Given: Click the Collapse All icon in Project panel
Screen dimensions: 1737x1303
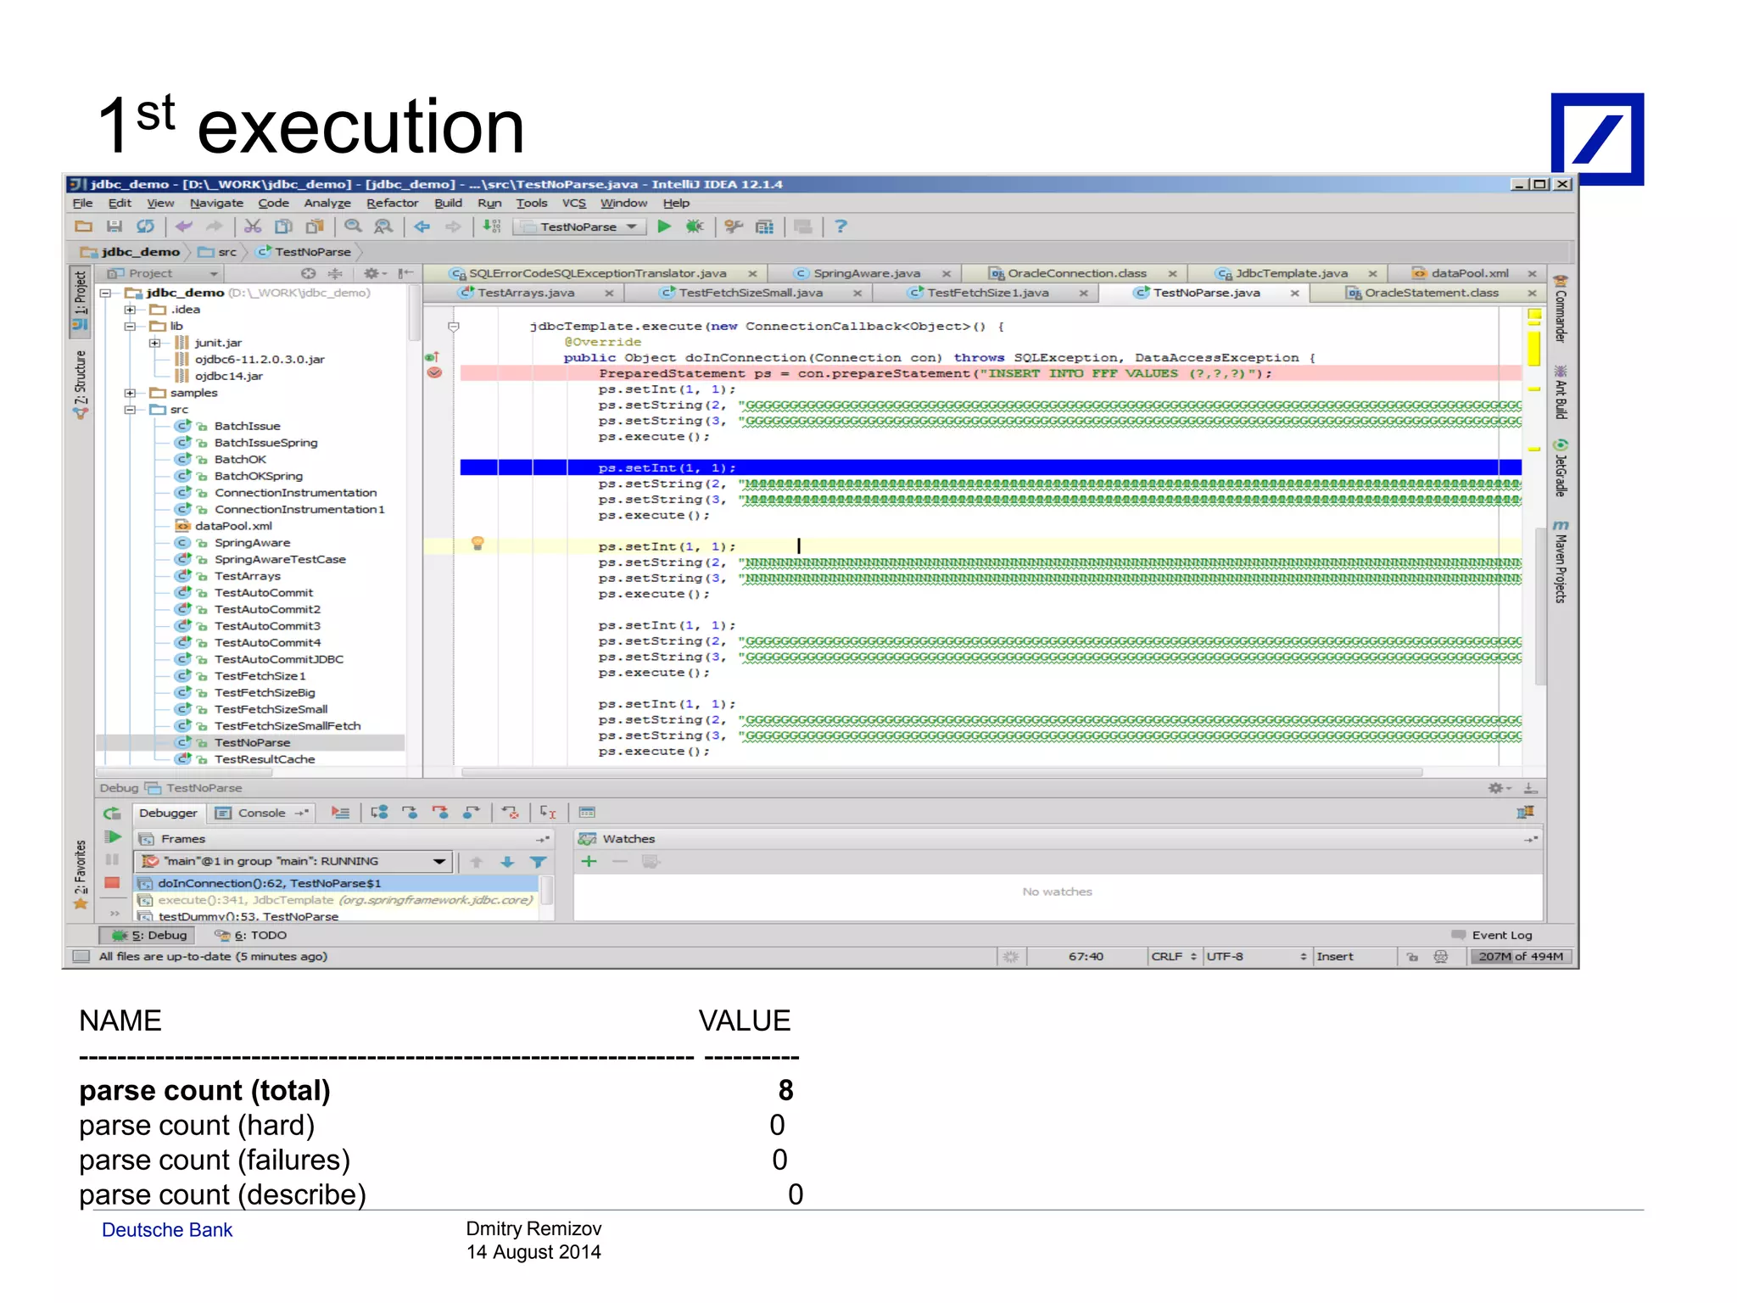Looking at the screenshot, I should pyautogui.click(x=335, y=273).
